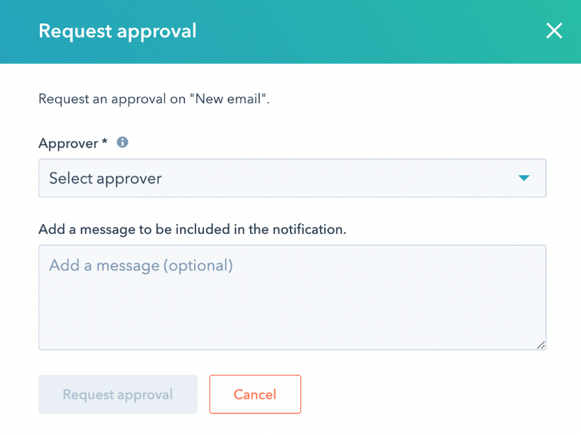Click empty area inside the message box
Screen dimensions: 581x435
coord(293,311)
